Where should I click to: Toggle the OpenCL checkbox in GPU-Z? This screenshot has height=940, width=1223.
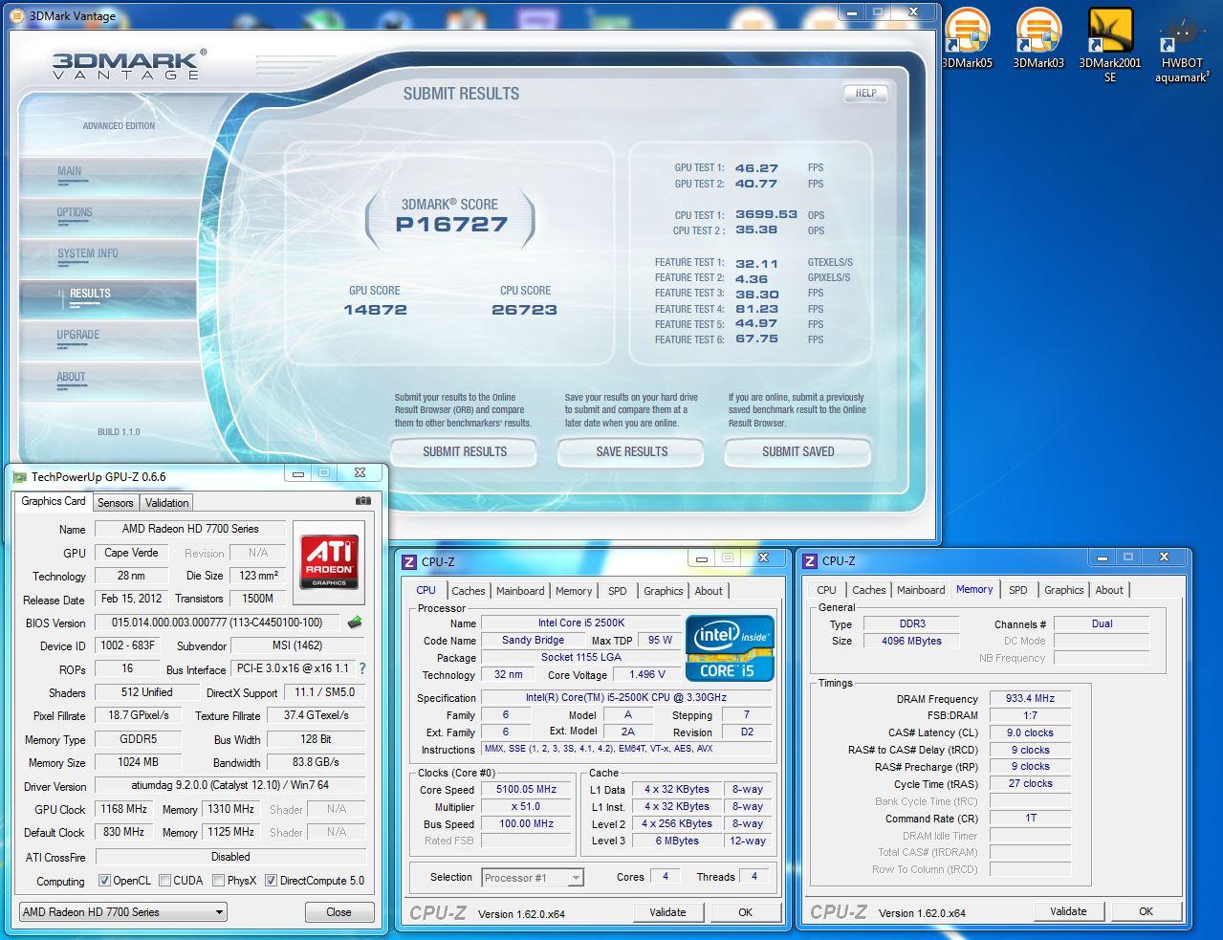point(103,881)
